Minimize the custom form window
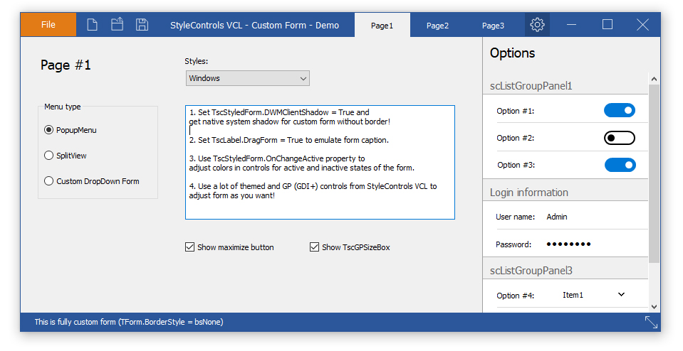Image resolution: width=683 pixels, height=351 pixels. point(571,25)
